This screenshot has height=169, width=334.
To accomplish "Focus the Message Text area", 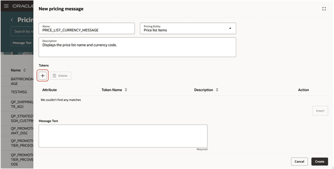I will (x=123, y=136).
